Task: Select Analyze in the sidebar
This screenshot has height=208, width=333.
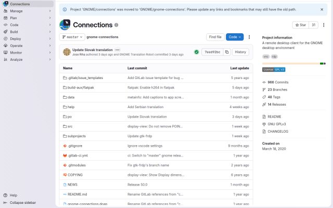Action: 28,59
